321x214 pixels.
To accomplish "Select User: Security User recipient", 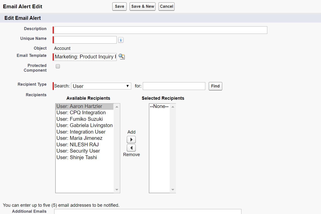I will point(85,151).
